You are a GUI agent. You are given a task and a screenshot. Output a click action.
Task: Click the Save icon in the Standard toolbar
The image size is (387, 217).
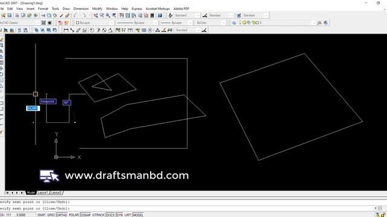click(10, 15)
